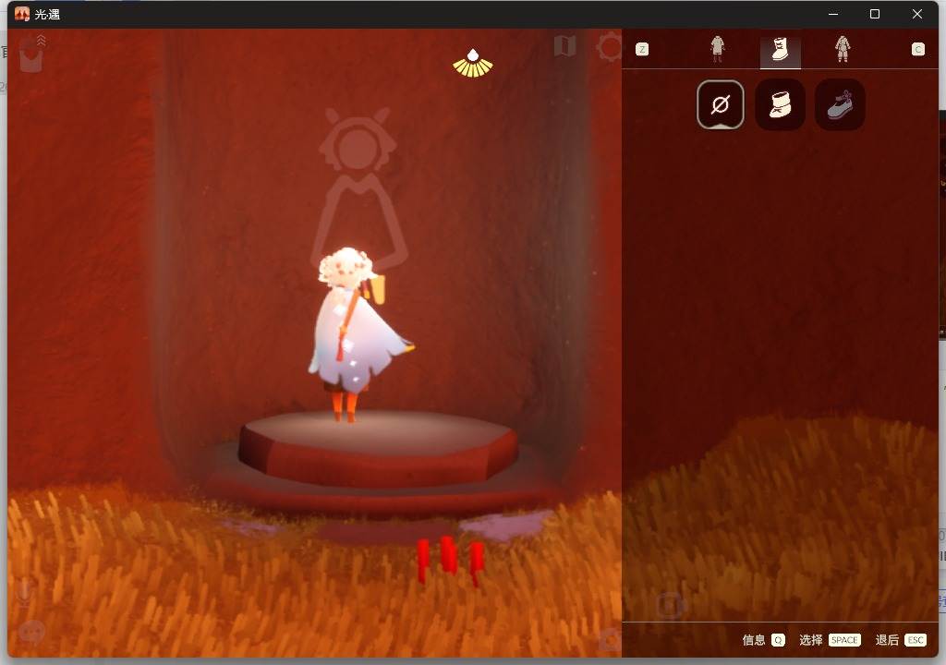Open the selected shoes wardrobe tab
The image size is (946, 665).
(780, 49)
